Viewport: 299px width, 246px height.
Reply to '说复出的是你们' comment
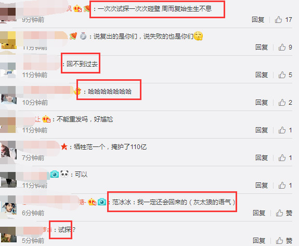click(262, 47)
